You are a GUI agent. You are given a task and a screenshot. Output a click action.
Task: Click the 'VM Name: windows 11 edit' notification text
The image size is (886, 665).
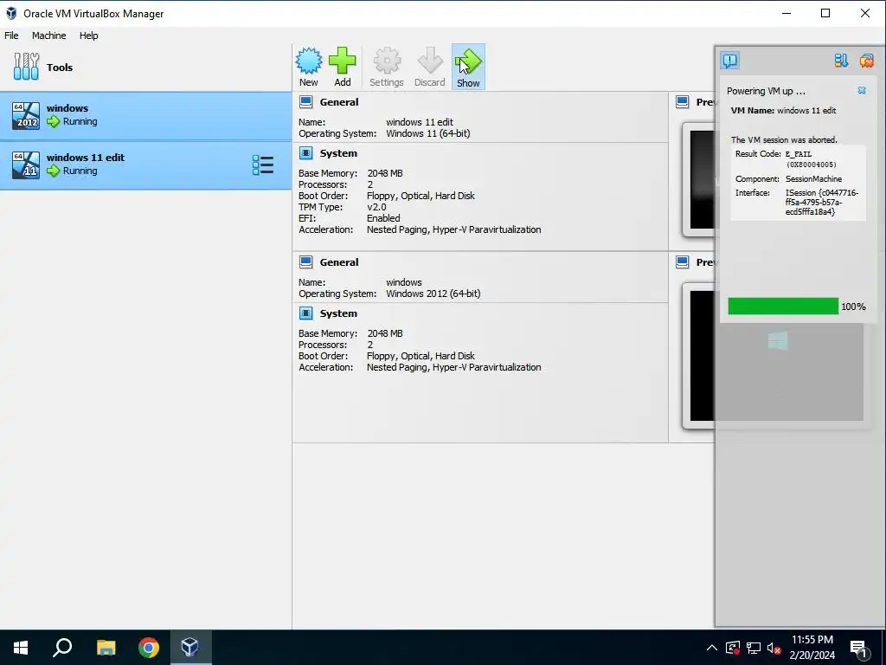point(783,110)
